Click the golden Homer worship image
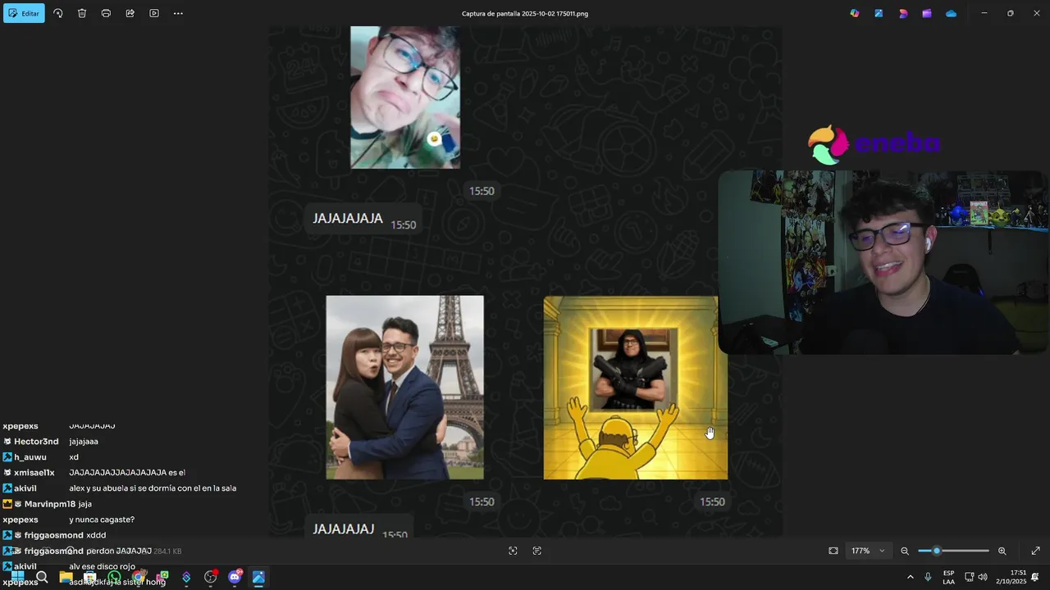Screen dimensions: 1050x590 tap(635, 388)
